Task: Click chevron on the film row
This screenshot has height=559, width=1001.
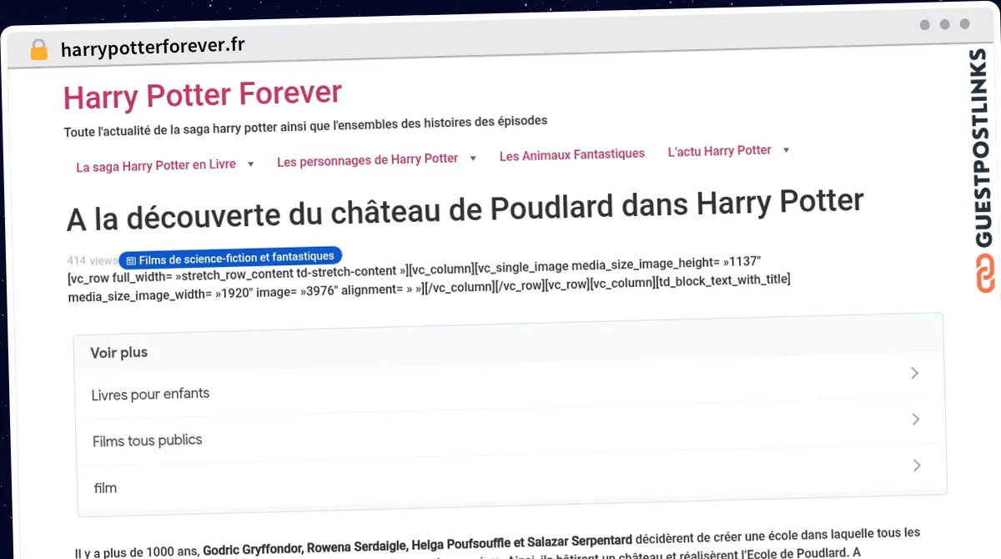Action: click(916, 466)
